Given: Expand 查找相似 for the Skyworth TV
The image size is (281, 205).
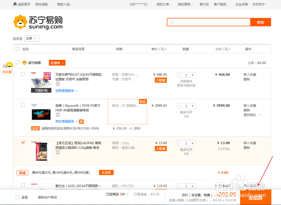Looking at the screenshot, I should [x=252, y=115].
